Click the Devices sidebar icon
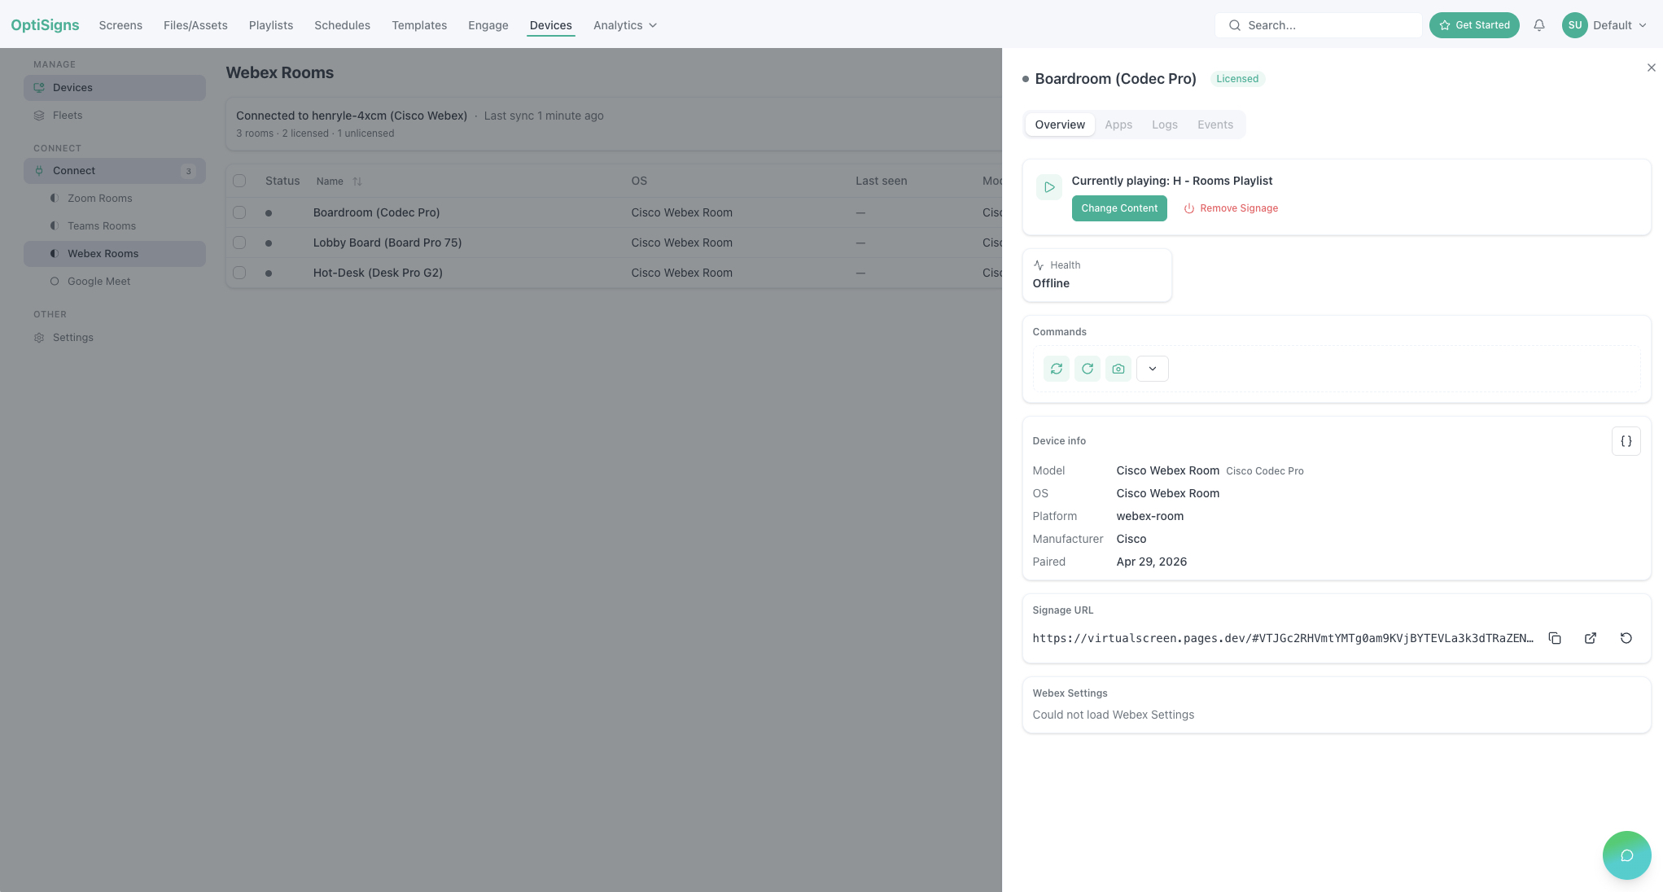Image resolution: width=1663 pixels, height=892 pixels. point(39,88)
